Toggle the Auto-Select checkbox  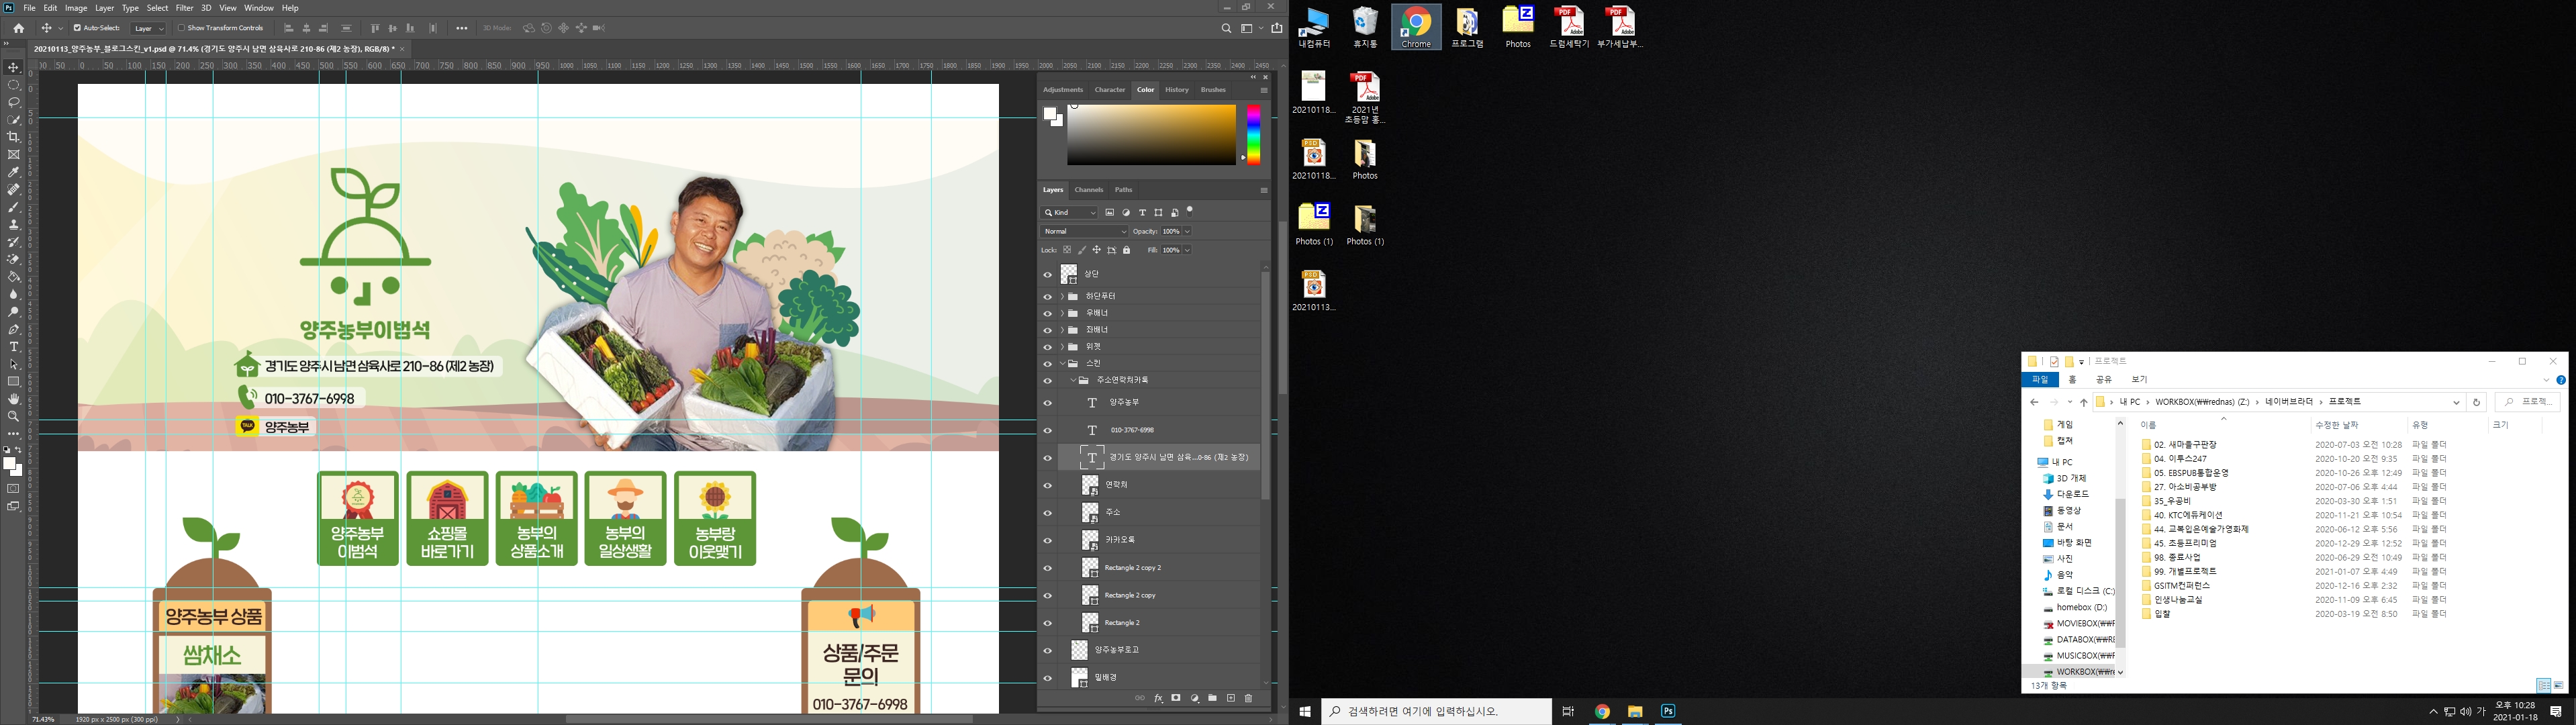tap(78, 28)
